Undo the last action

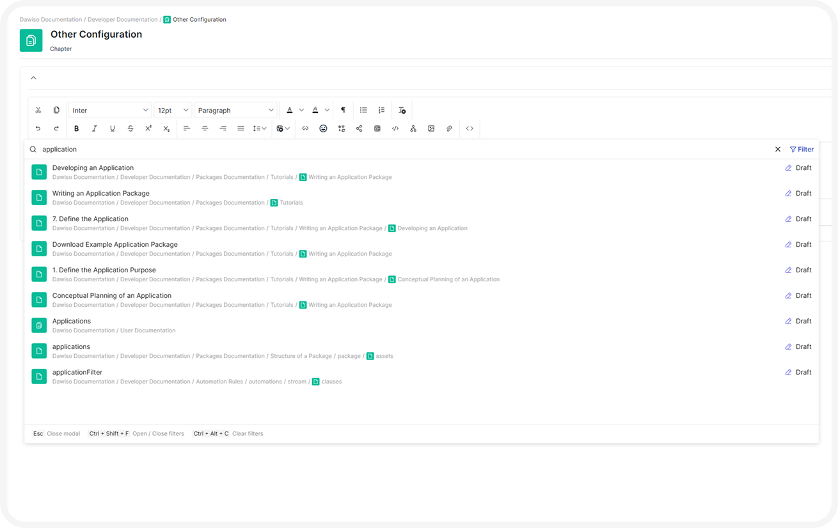point(38,128)
